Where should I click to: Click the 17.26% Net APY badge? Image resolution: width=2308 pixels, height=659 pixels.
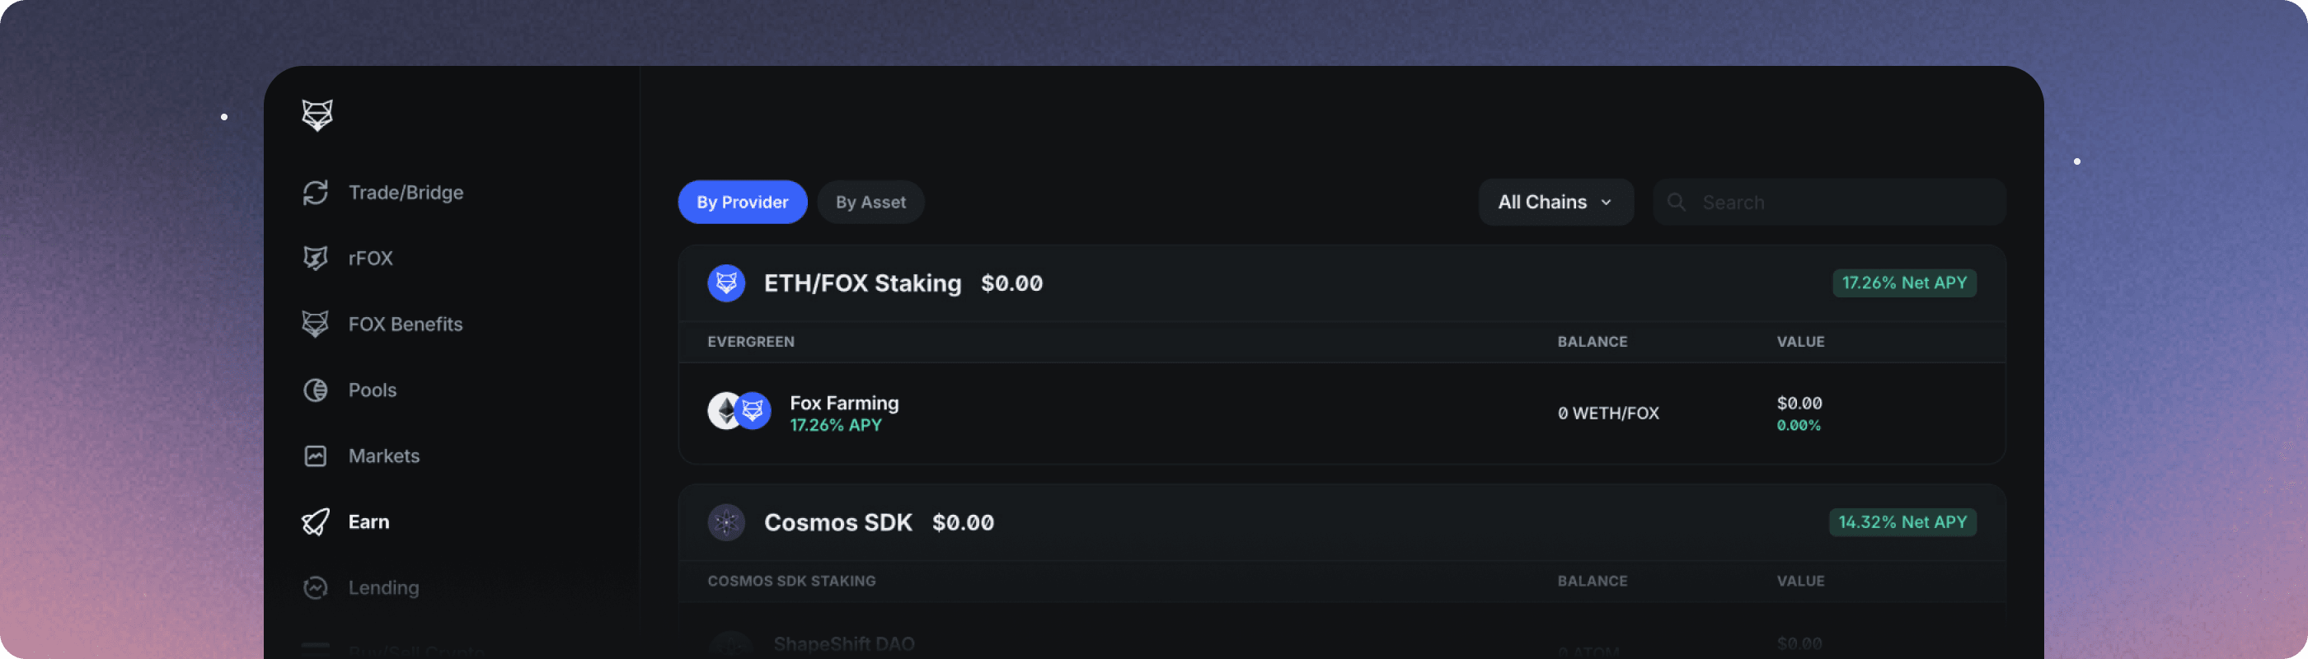[1903, 283]
